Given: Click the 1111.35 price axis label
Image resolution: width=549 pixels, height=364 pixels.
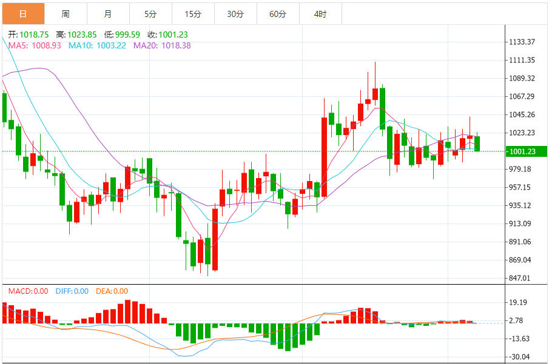Looking at the screenshot, I should tap(522, 60).
